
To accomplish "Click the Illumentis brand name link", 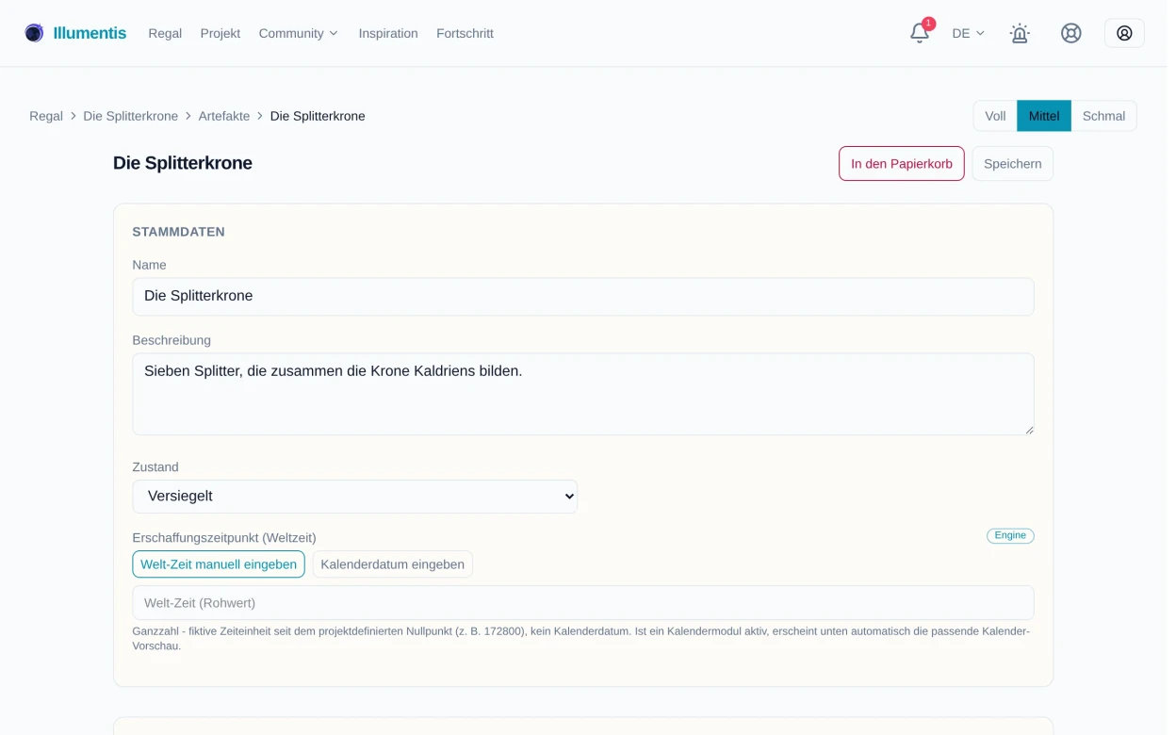I will (90, 33).
